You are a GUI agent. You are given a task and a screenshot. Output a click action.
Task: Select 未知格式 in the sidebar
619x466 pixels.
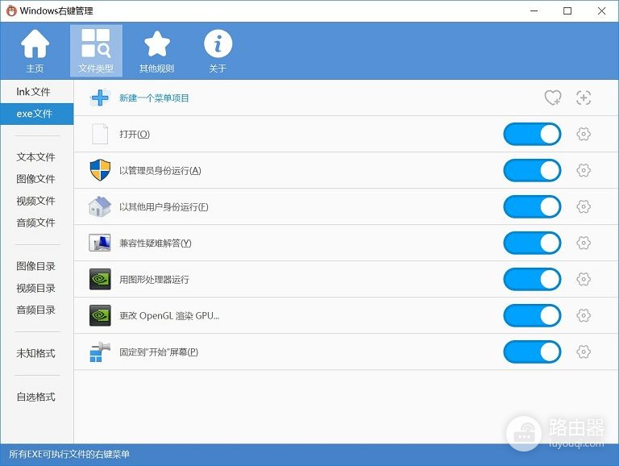(37, 353)
